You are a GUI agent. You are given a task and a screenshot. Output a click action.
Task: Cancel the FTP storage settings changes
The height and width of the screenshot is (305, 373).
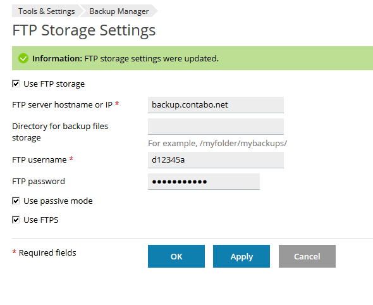[307, 256]
